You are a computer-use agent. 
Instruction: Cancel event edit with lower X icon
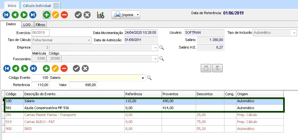click(x=85, y=68)
